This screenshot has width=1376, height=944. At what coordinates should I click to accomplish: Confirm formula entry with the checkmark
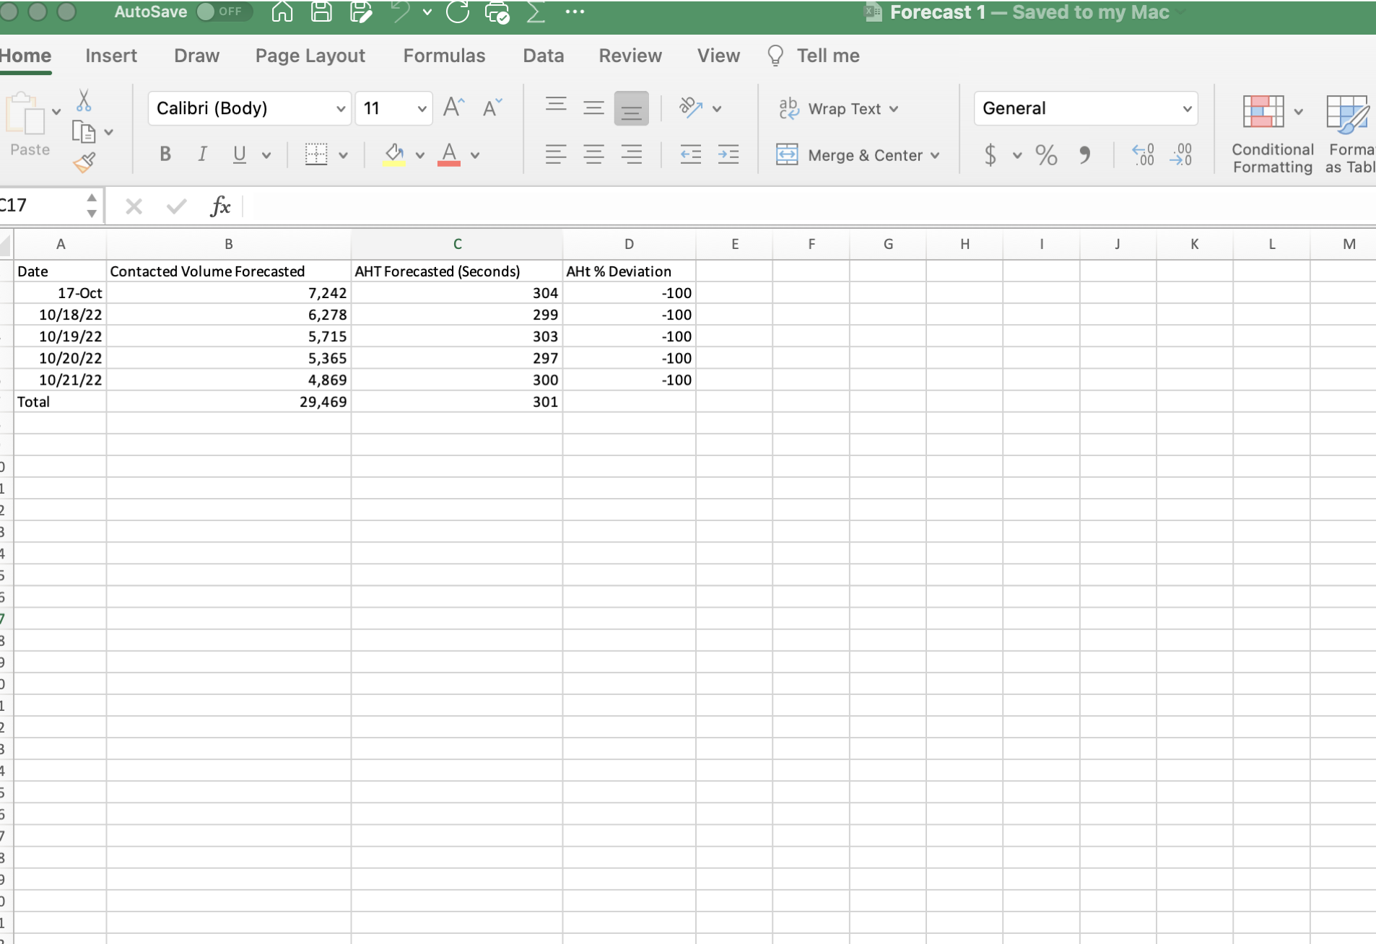click(x=175, y=206)
